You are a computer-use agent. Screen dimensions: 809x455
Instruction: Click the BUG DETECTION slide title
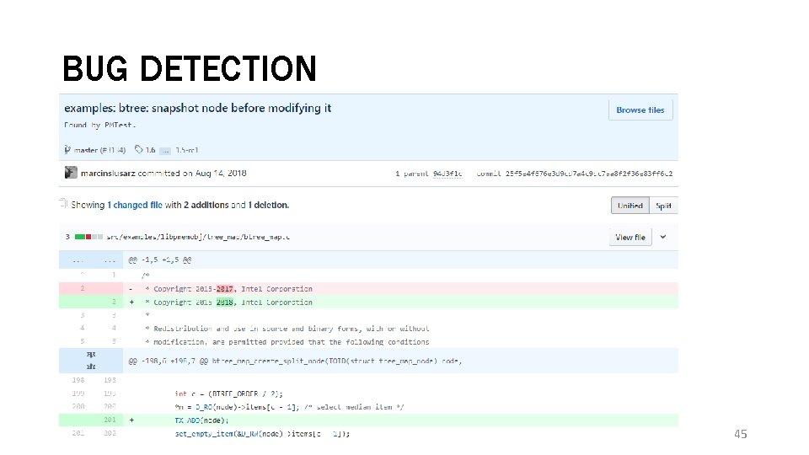click(x=190, y=68)
